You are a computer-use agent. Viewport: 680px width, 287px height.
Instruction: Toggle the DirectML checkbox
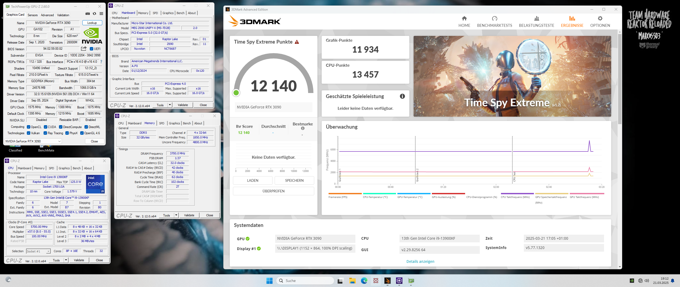pyautogui.click(x=86, y=127)
